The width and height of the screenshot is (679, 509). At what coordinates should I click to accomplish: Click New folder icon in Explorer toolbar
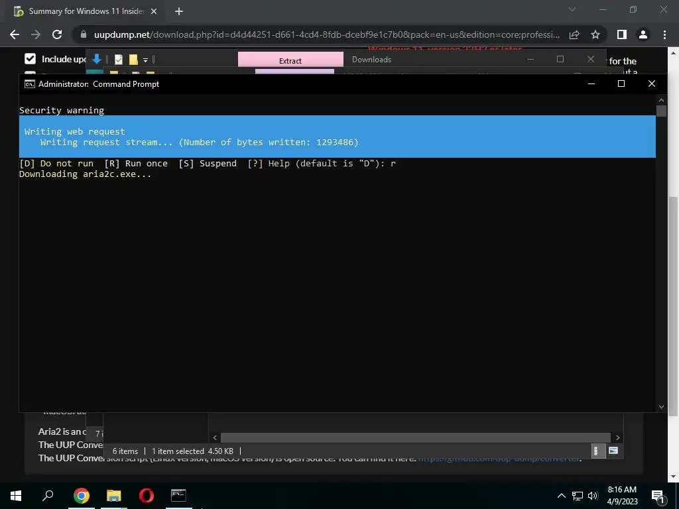(133, 60)
